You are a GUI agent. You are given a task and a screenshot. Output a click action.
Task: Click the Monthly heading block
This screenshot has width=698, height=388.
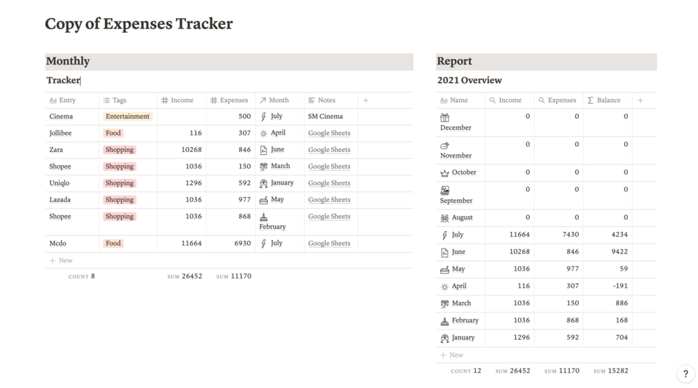pyautogui.click(x=228, y=61)
